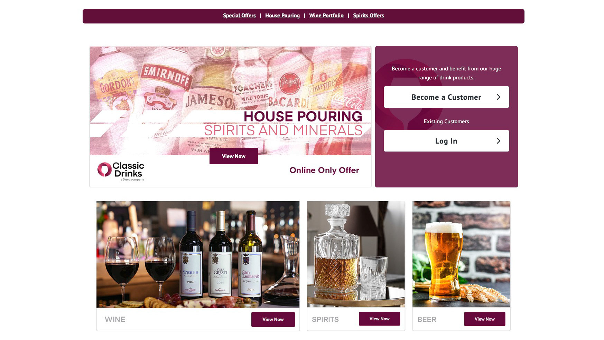
Task: Open the spirits decanter image
Action: [x=356, y=254]
